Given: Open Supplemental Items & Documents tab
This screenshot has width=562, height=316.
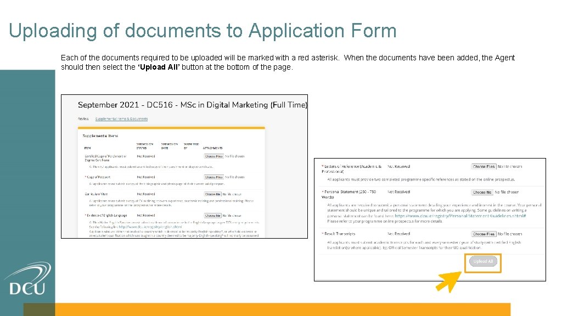Looking at the screenshot, I should coord(121,119).
